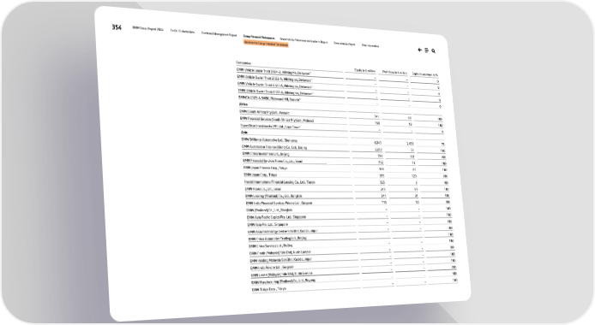
Task: Open the BMW Group Report 2024 link
Action: coord(147,29)
